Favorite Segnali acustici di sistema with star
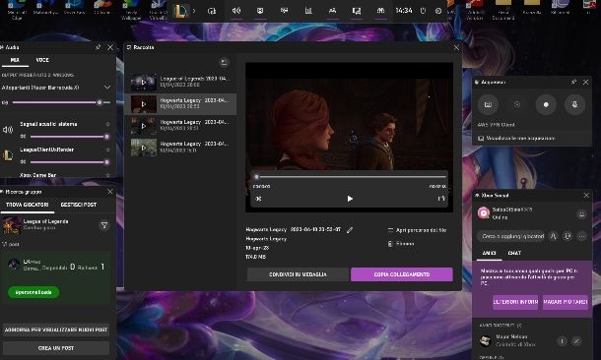This screenshot has width=601, height=360. [107, 124]
